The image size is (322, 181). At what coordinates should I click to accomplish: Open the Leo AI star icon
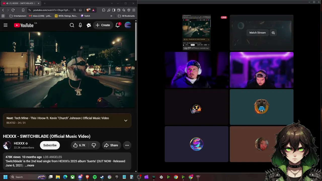coord(124,10)
